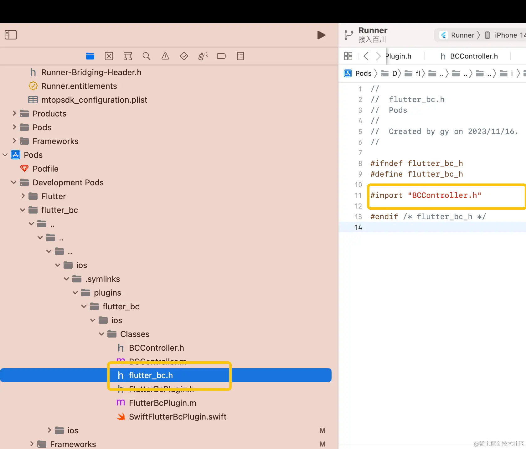Click the Swift icon beside SwiftFlutterBcPlugin.swift
The width and height of the screenshot is (526, 449).
pyautogui.click(x=121, y=416)
